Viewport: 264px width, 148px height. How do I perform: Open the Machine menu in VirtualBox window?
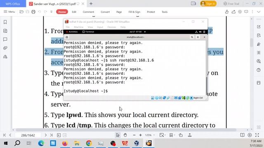click(x=79, y=27)
